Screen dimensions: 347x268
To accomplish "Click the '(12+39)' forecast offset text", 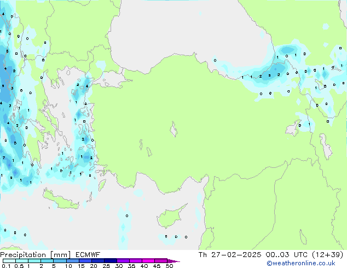I will pos(328,255).
